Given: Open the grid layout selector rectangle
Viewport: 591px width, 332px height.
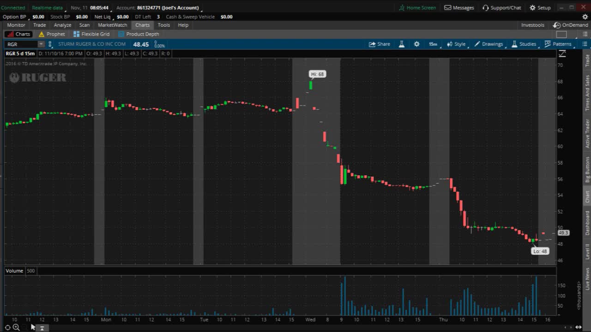Looking at the screenshot, I should coord(561,34).
